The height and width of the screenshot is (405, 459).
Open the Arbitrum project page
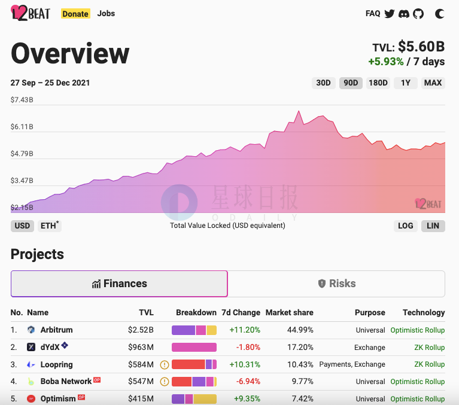tap(56, 330)
